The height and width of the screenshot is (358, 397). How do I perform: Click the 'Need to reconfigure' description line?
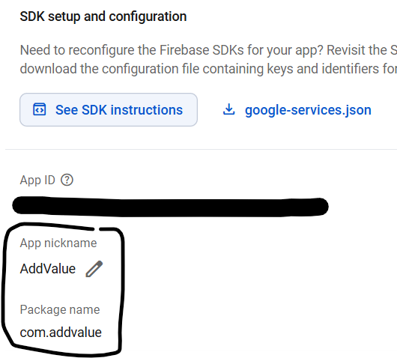click(x=208, y=50)
